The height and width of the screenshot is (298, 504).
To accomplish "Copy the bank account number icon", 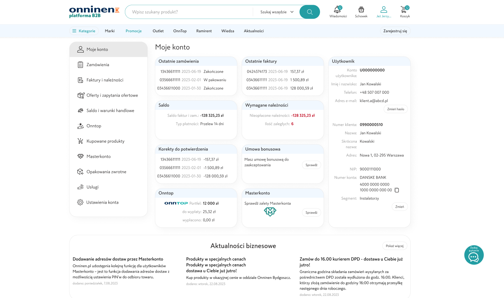I will coord(397,190).
